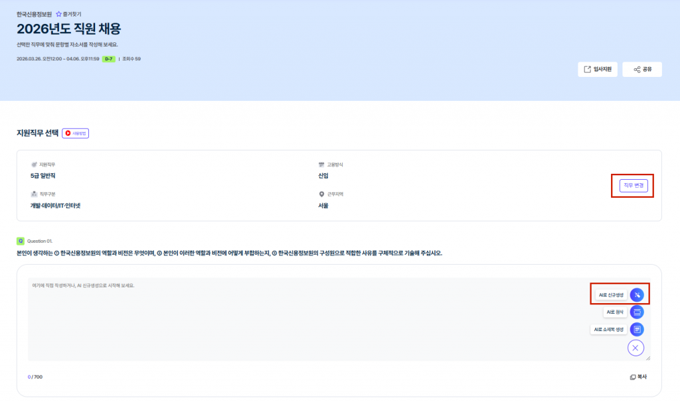
Task: Click the 근무지역 location pin icon
Action: [x=321, y=194]
